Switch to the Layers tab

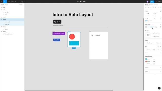(x=3, y=5)
